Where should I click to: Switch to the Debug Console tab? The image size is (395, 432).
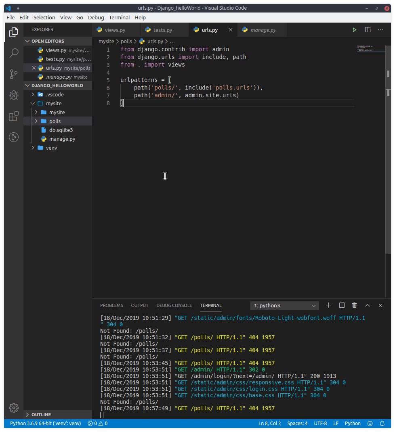pyautogui.click(x=174, y=305)
